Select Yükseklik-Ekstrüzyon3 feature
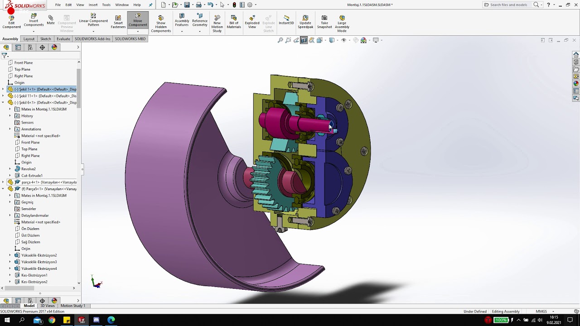The image size is (580, 326). click(39, 262)
